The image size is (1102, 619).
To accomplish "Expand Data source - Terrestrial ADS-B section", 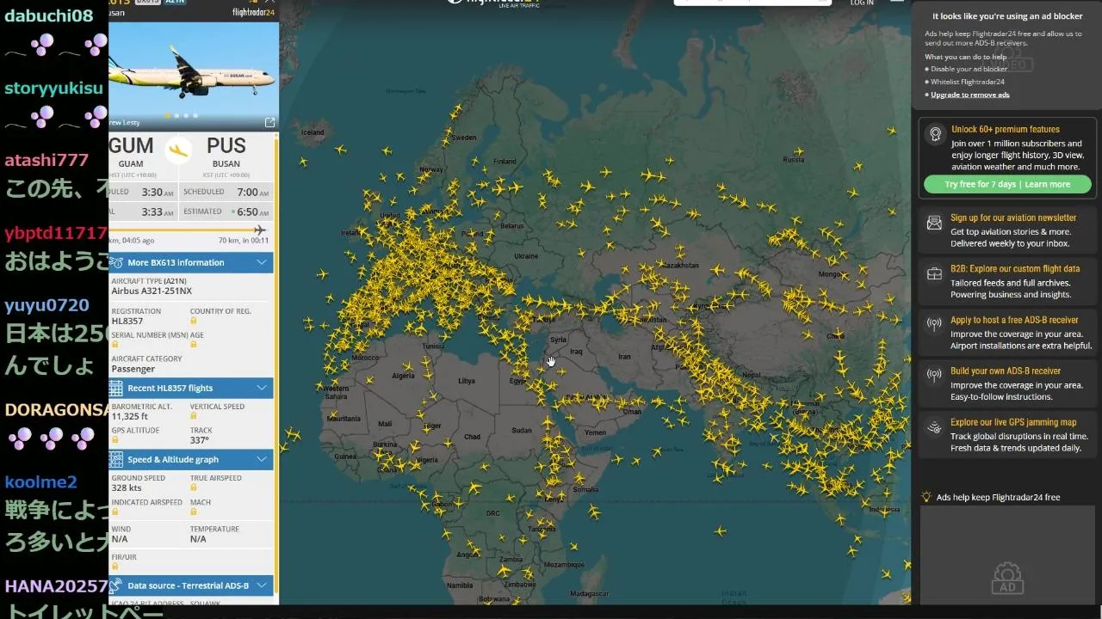I will (x=191, y=585).
